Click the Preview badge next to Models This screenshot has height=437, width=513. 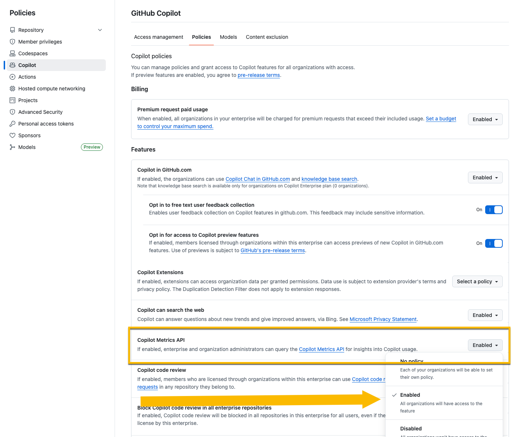92,147
